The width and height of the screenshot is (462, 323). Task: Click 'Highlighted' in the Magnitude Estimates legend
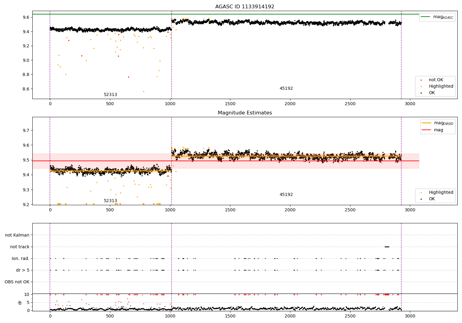click(x=441, y=193)
